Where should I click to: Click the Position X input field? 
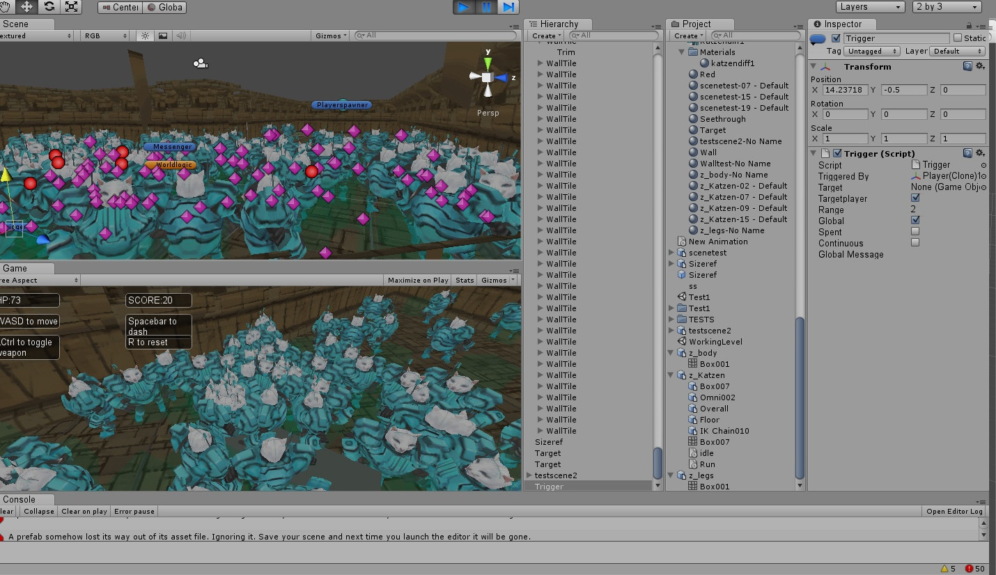[x=845, y=90]
